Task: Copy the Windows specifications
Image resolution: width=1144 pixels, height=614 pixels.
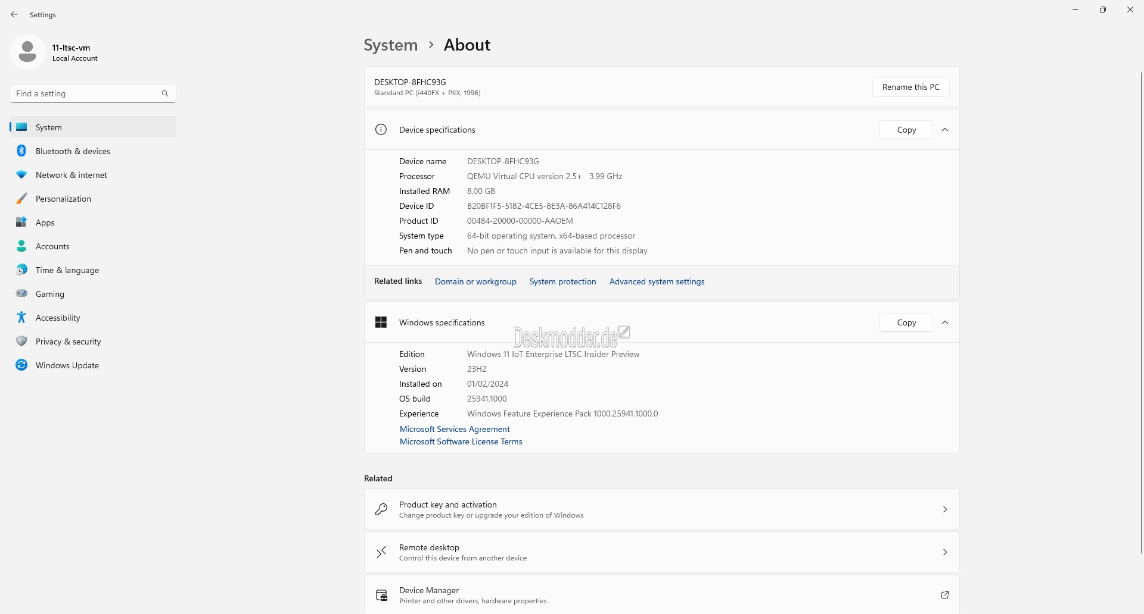Action: point(906,322)
